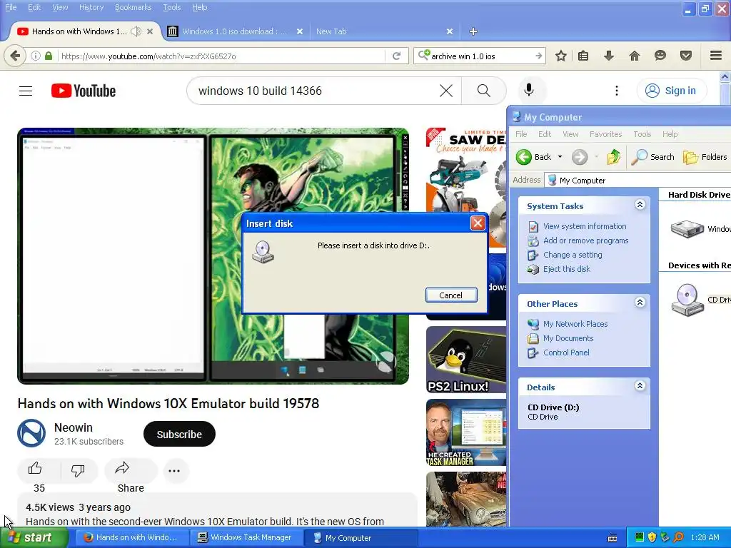The height and width of the screenshot is (548, 731).
Task: Go to the browser home page
Action: tap(634, 56)
